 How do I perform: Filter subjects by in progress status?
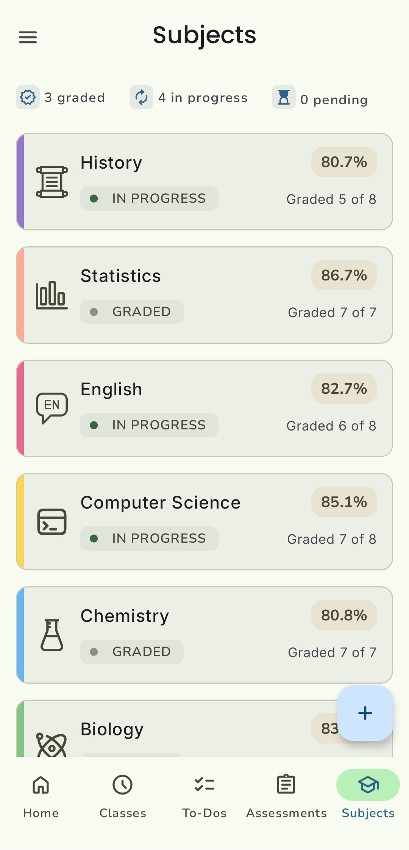point(142,97)
